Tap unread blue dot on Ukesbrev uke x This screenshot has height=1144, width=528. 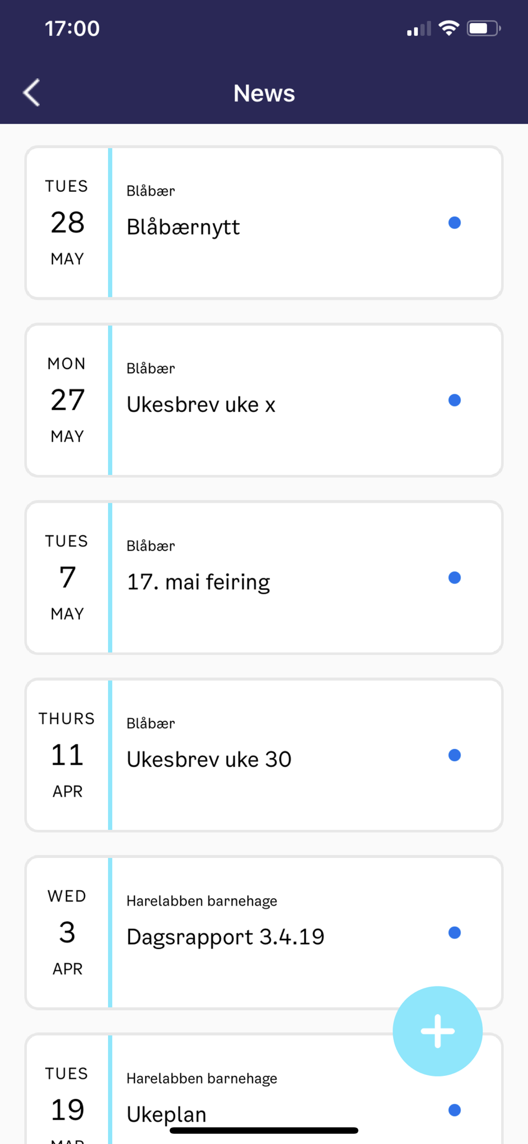coord(455,400)
